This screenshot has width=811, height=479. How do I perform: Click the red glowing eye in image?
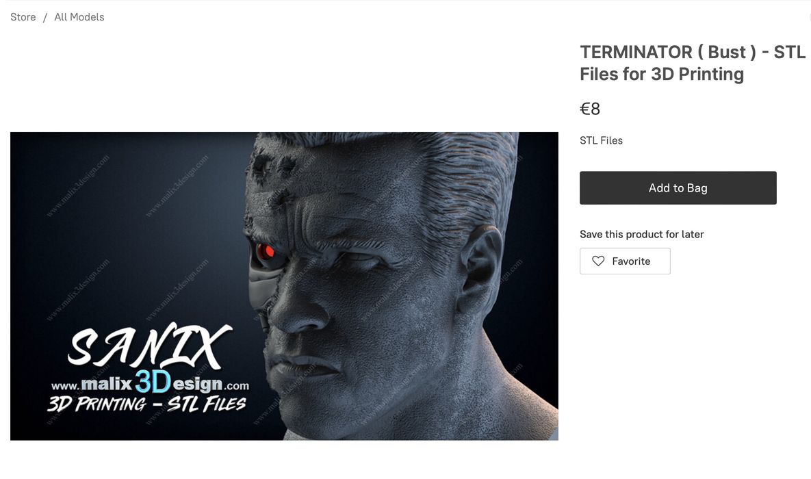pyautogui.click(x=266, y=252)
